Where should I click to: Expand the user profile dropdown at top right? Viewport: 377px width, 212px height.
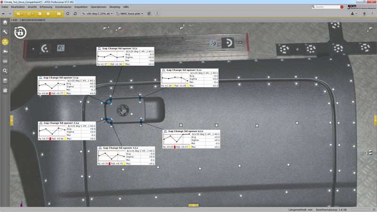354,14
